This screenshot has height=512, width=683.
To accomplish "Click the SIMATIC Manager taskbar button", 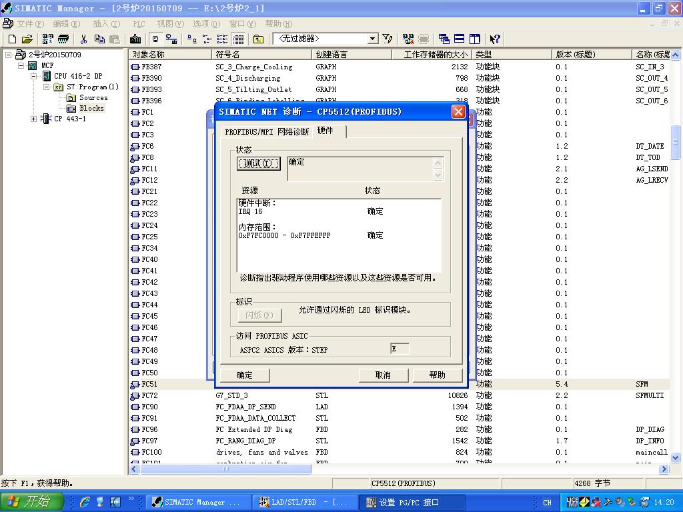I will click(199, 503).
